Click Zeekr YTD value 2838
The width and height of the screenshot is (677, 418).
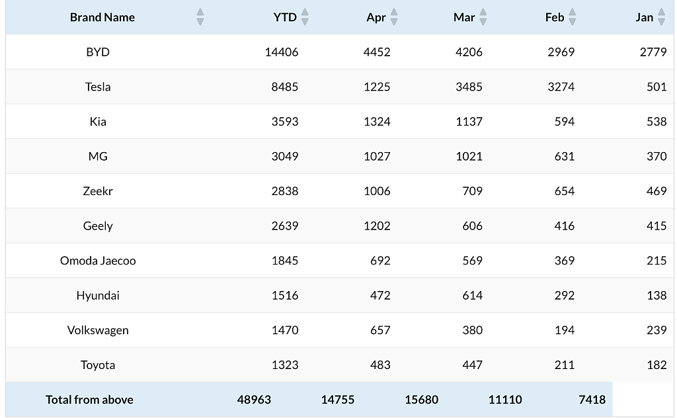[285, 191]
